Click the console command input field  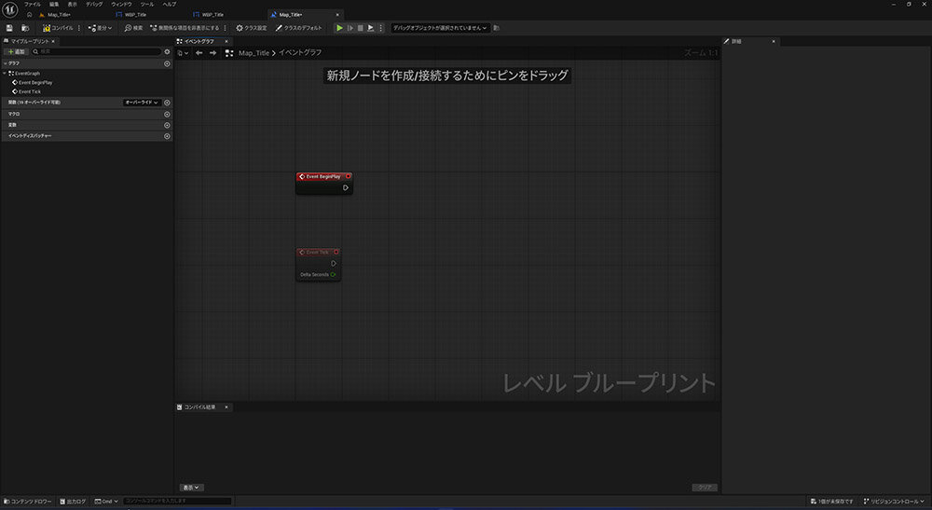pyautogui.click(x=177, y=501)
